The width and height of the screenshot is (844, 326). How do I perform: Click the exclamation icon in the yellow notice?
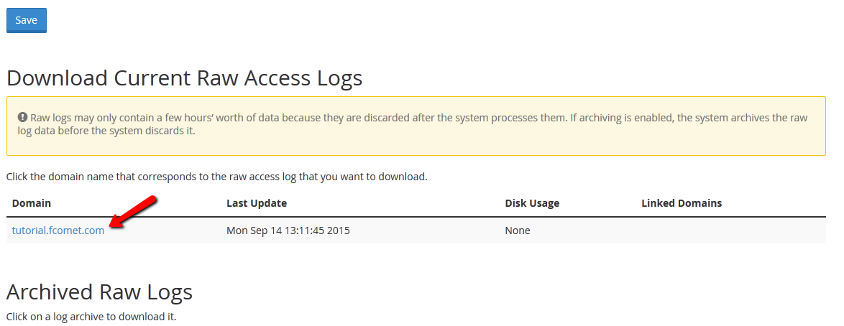pyautogui.click(x=22, y=117)
